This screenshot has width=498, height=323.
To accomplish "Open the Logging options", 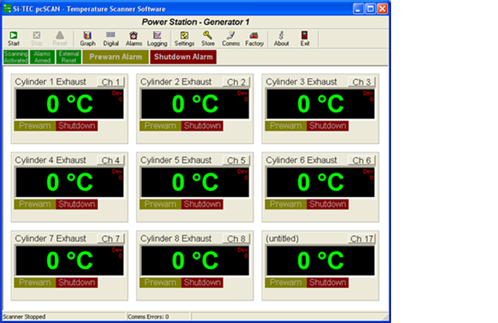I will click(157, 38).
